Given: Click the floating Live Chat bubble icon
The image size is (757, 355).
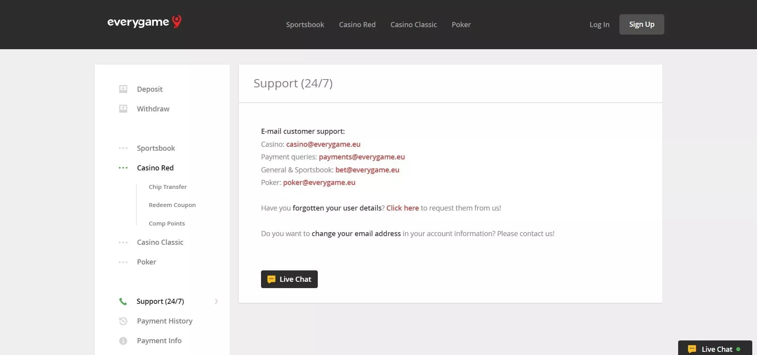Looking at the screenshot, I should pyautogui.click(x=692, y=349).
